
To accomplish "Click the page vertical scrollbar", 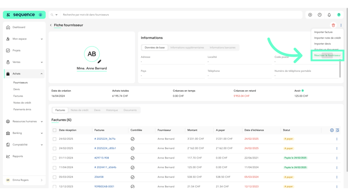I will click(347, 90).
